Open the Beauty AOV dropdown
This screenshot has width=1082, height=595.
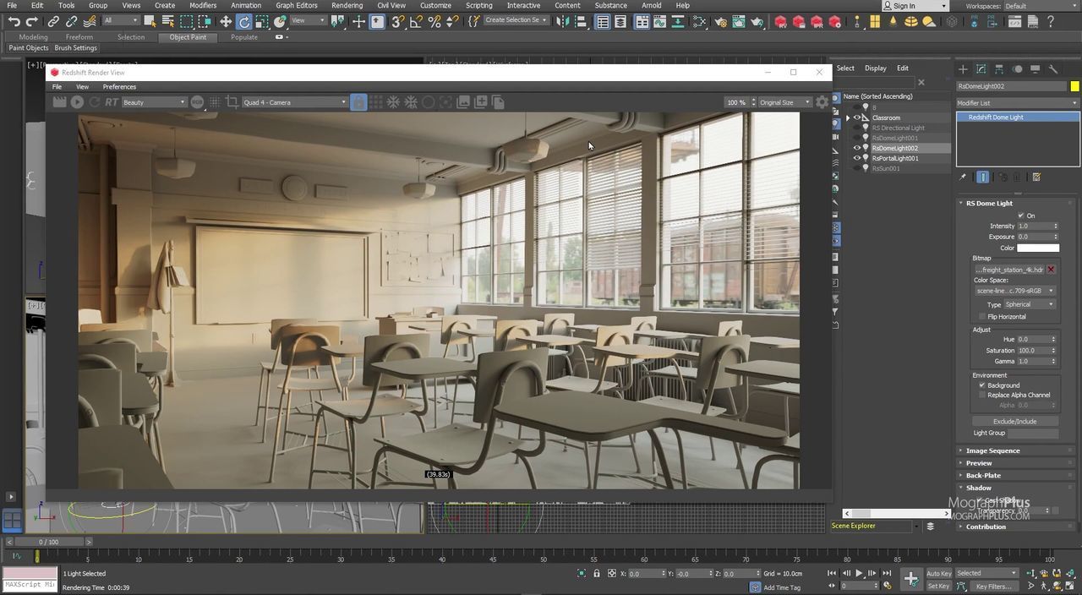[154, 102]
